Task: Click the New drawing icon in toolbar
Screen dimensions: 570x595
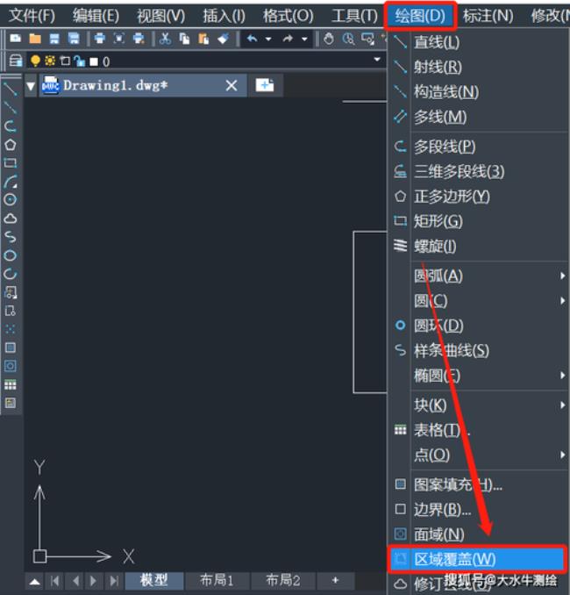Action: point(16,39)
